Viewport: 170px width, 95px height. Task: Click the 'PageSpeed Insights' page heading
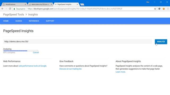[18, 31]
